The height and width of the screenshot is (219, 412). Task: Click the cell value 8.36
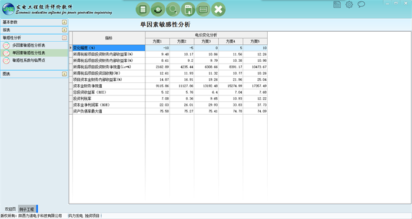[182, 98]
